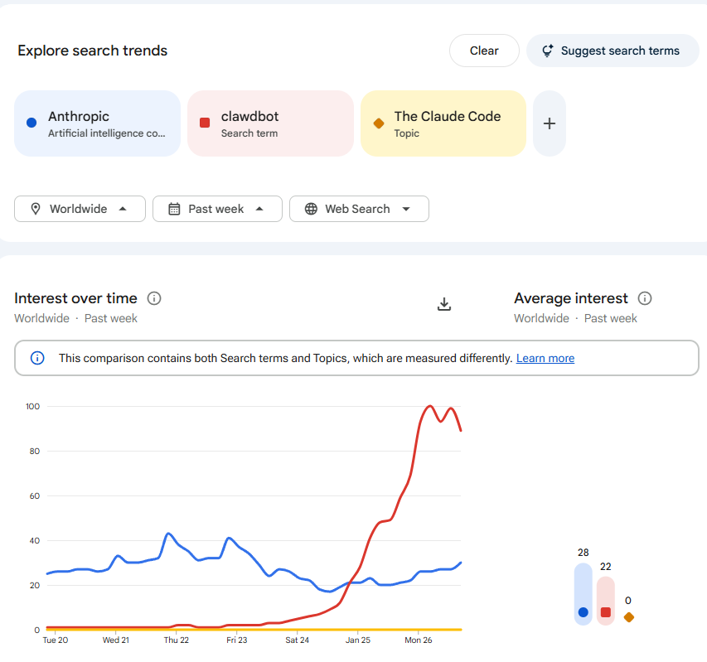
Task: Click the 'Wed 21' axis label
Action: [x=116, y=640]
